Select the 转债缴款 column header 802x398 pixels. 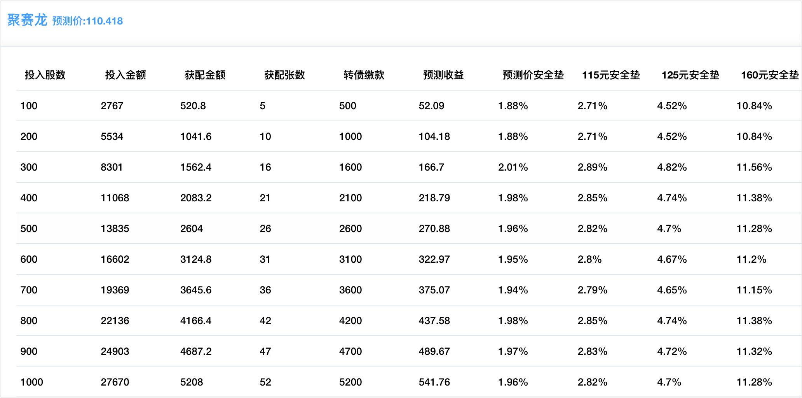[x=364, y=75]
